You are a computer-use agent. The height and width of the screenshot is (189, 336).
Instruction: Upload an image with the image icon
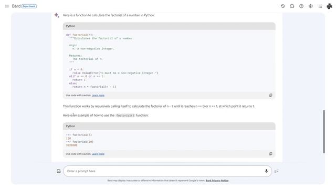coord(58,171)
